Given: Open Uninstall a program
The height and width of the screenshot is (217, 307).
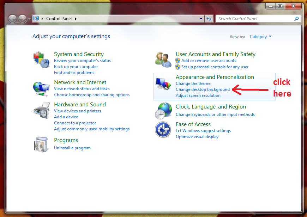Looking at the screenshot, I should click(x=72, y=148).
